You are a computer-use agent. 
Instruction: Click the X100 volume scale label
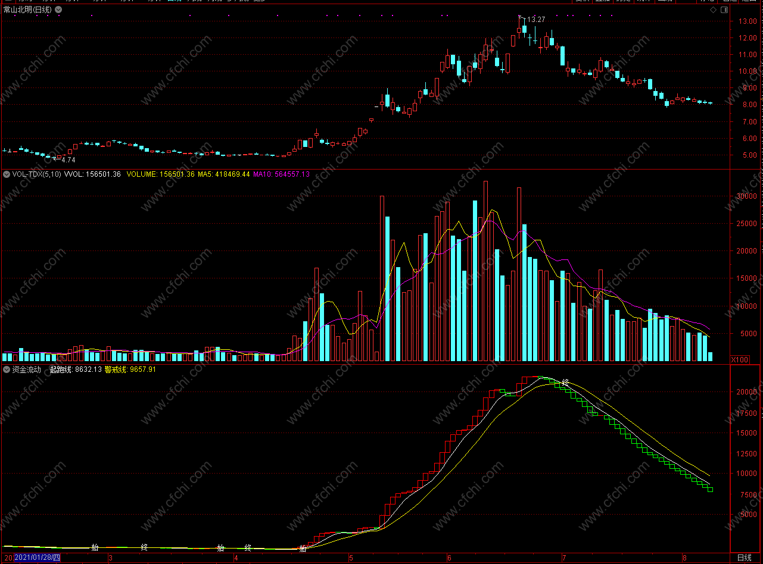pyautogui.click(x=740, y=360)
